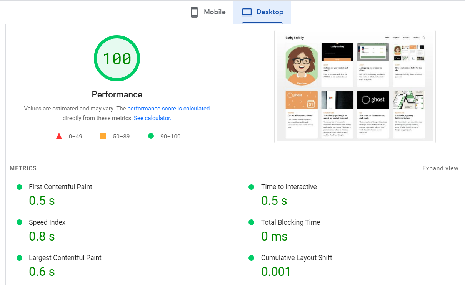
Task: Select the Desktop tab
Action: point(262,12)
